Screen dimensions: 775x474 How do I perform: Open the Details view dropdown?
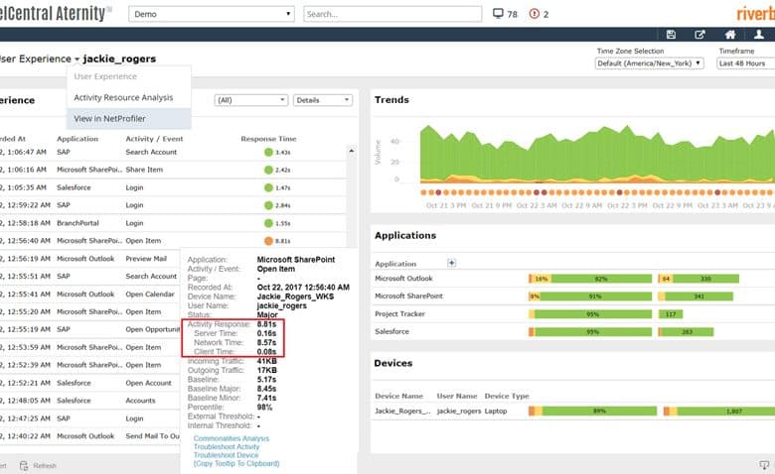[x=323, y=100]
